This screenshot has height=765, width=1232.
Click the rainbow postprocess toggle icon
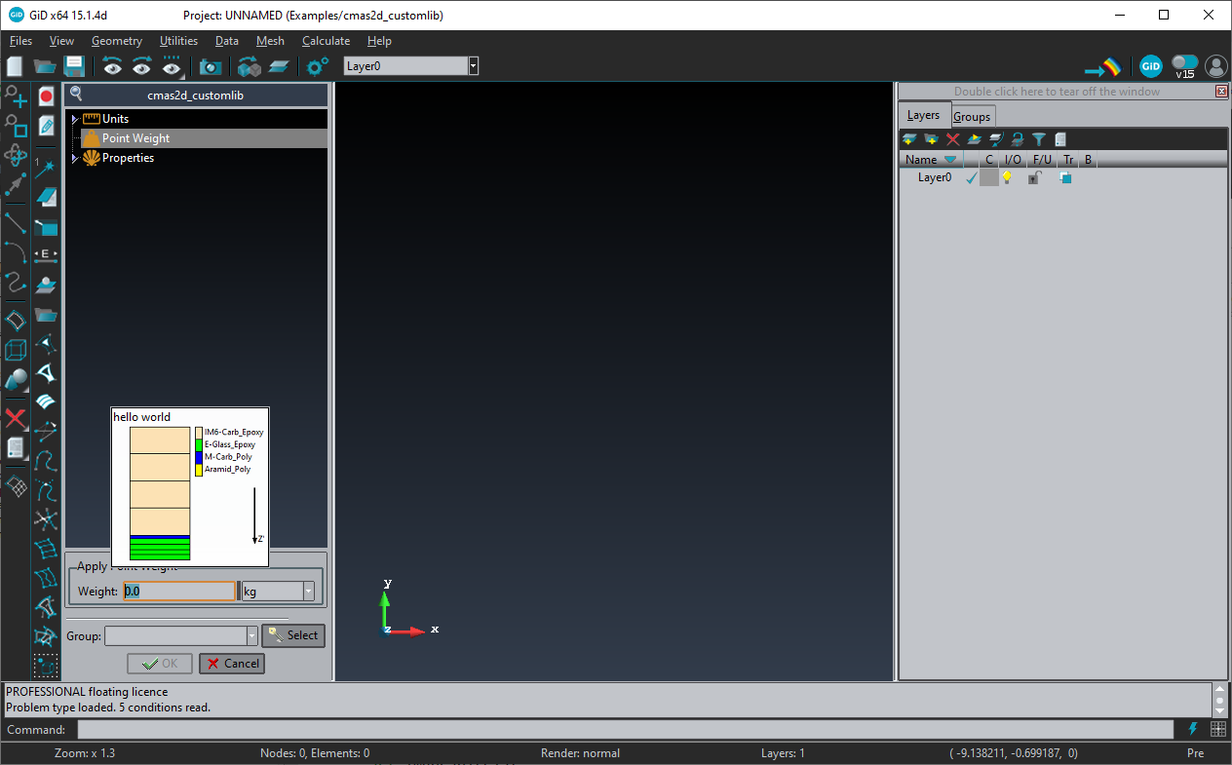pos(1104,67)
